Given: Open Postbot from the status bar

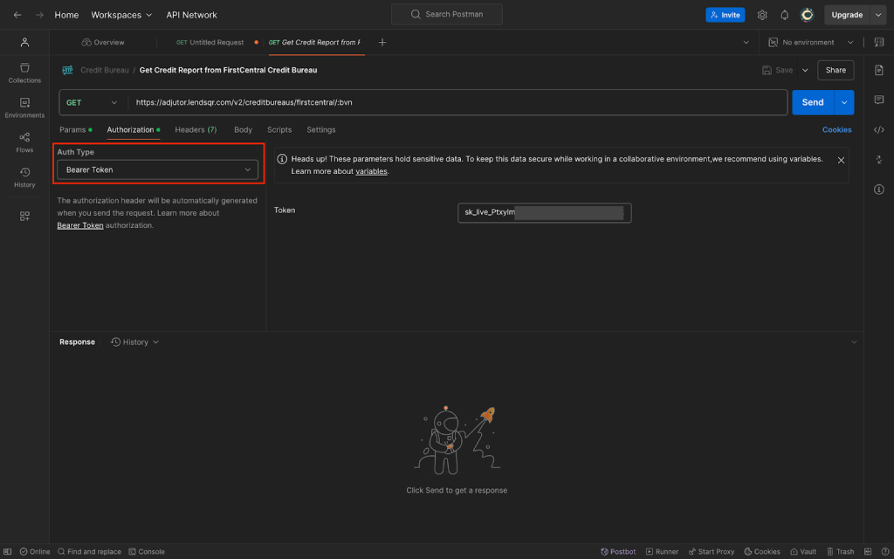Looking at the screenshot, I should point(618,552).
